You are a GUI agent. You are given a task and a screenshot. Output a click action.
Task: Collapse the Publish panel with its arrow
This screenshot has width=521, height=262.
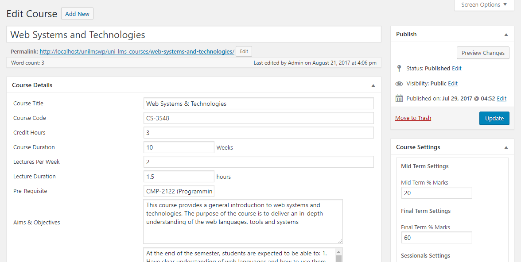click(506, 34)
